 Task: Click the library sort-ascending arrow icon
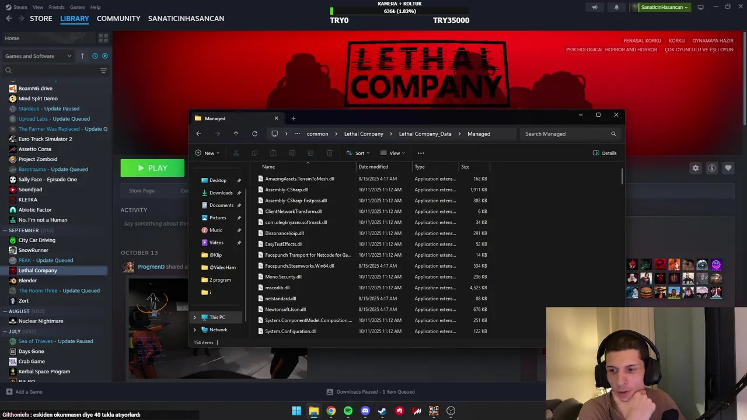[x=82, y=56]
